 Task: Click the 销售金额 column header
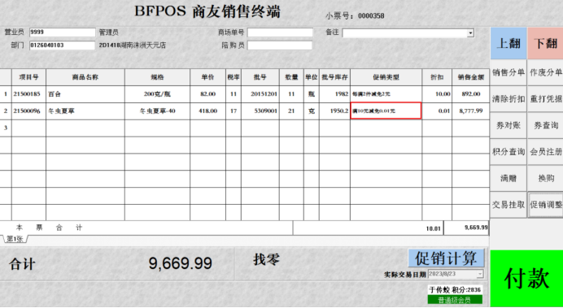coord(470,77)
